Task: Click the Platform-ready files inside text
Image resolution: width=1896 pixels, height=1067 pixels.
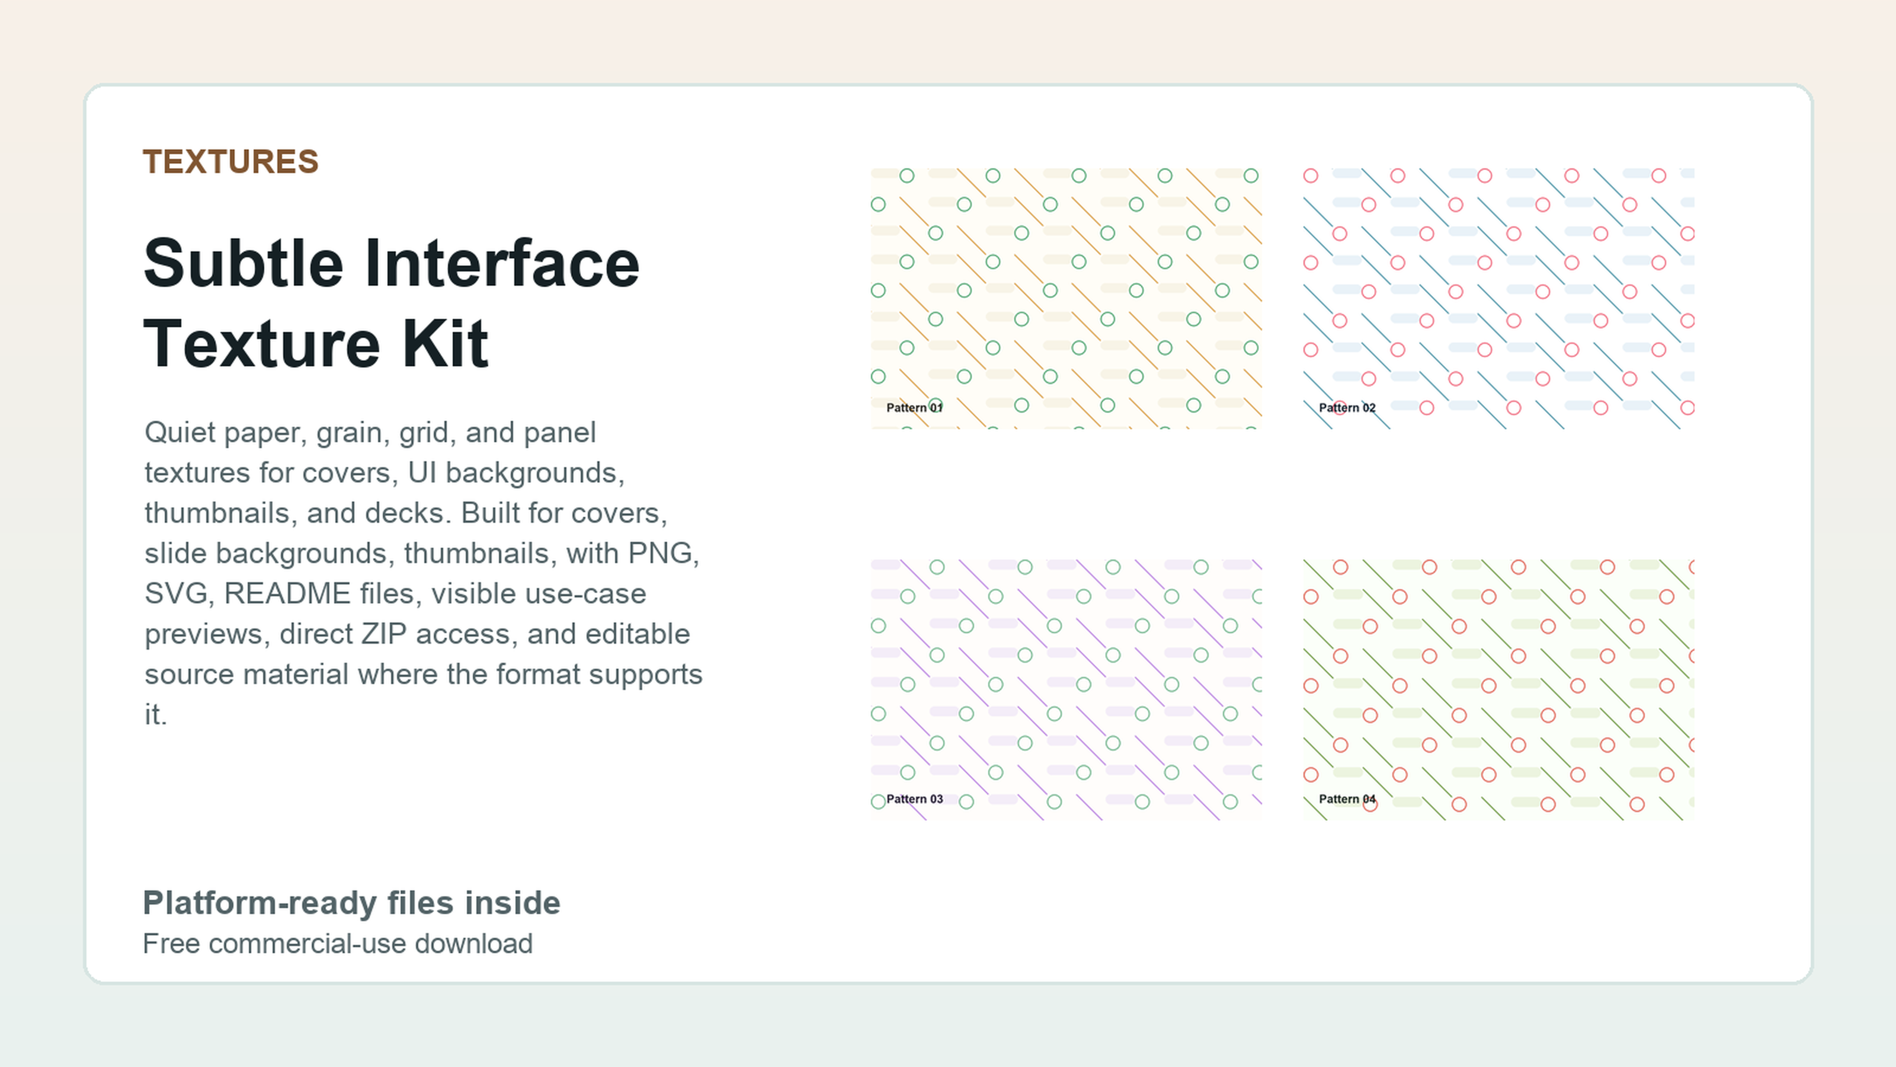Action: tap(351, 903)
